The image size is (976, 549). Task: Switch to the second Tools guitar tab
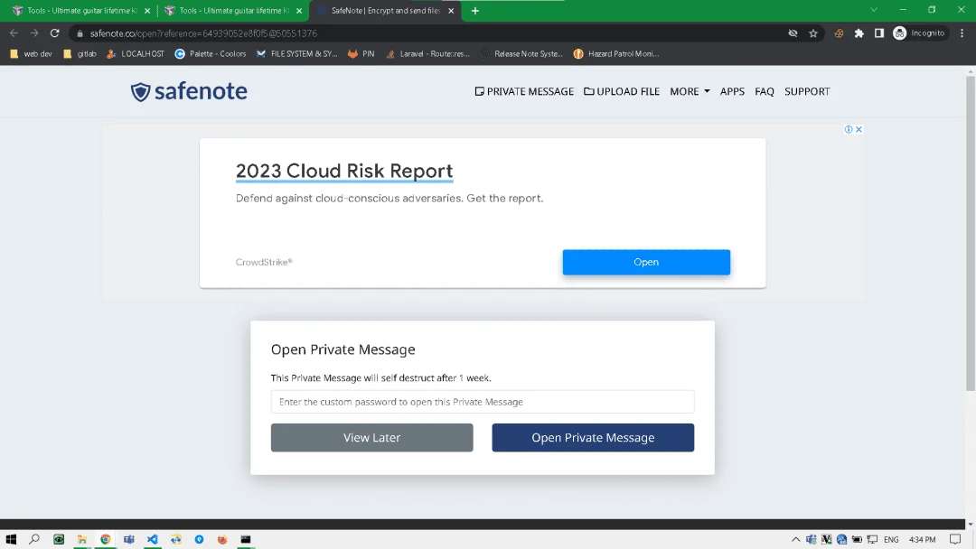pyautogui.click(x=233, y=11)
